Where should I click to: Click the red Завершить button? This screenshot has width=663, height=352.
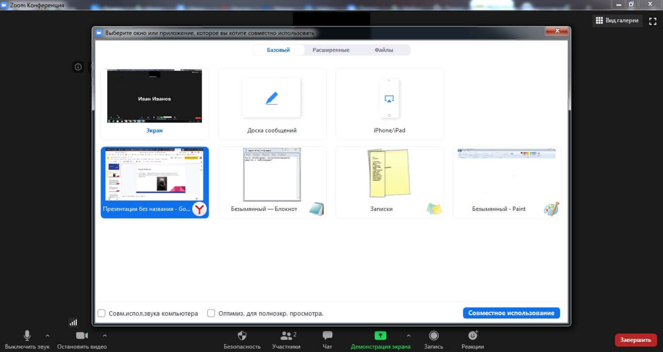click(636, 340)
